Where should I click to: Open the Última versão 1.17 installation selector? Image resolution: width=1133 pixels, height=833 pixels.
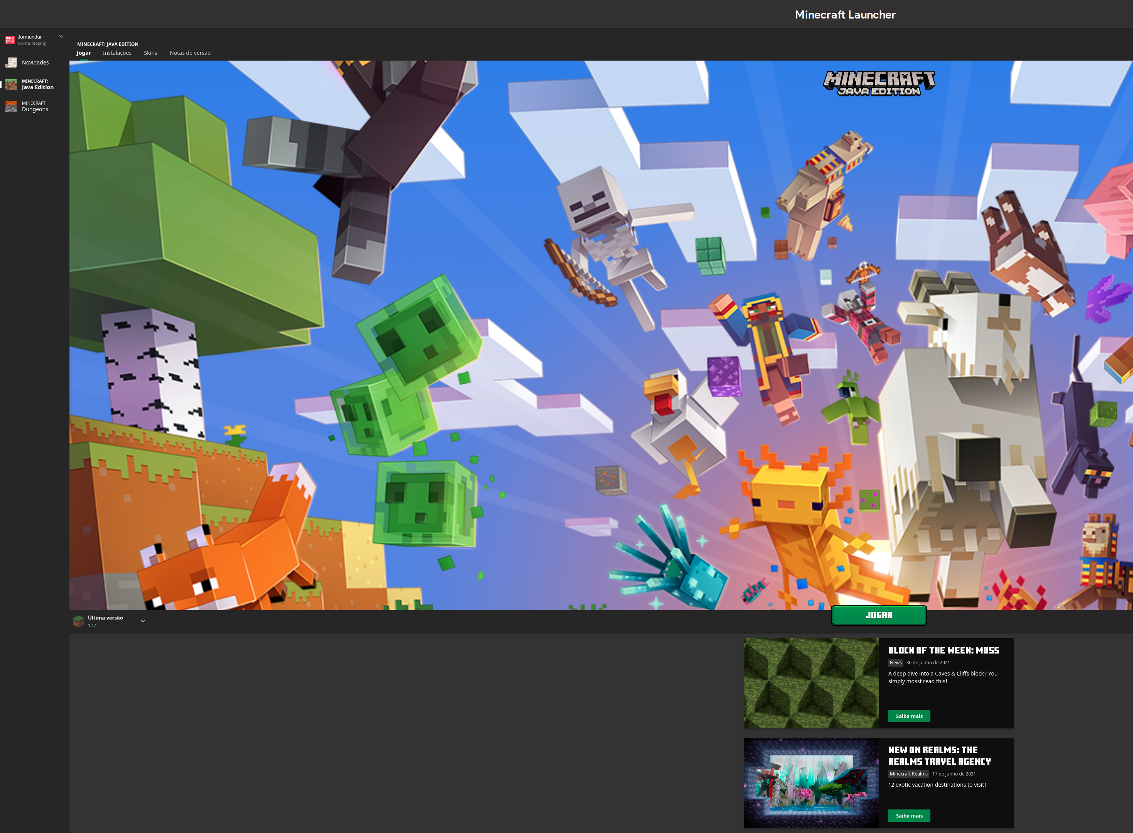point(105,621)
